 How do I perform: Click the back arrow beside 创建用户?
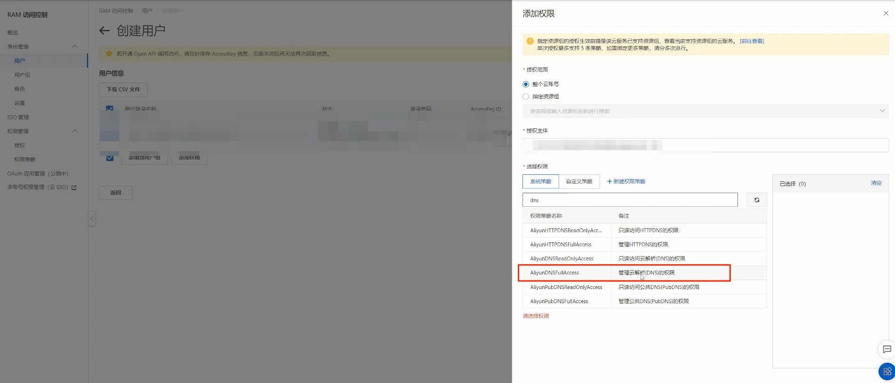click(x=104, y=31)
